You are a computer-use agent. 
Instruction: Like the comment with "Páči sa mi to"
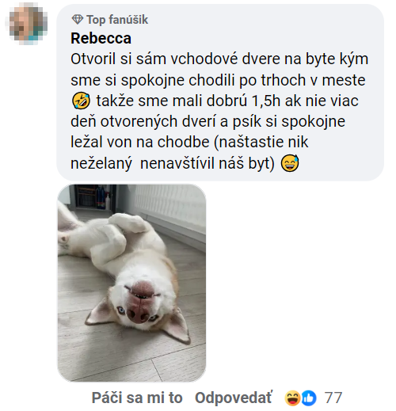tap(137, 398)
